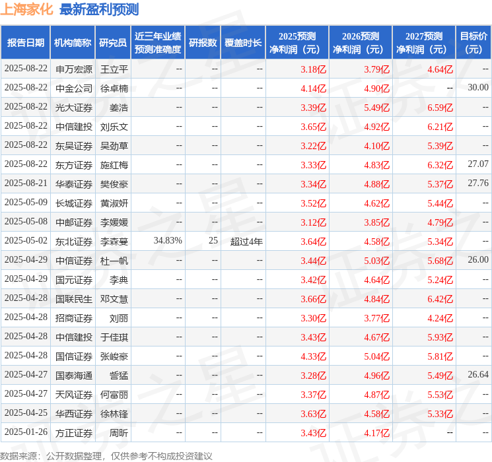Click report count 25 for 东北证券

coord(213,240)
